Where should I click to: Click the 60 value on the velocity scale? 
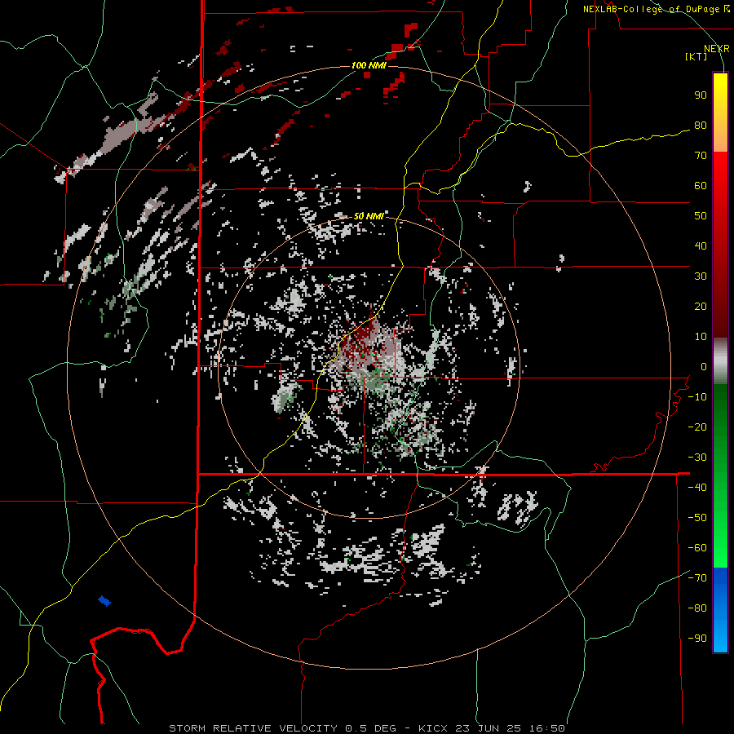(x=701, y=185)
